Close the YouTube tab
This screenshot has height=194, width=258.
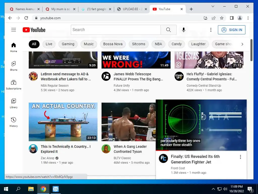click(x=182, y=9)
